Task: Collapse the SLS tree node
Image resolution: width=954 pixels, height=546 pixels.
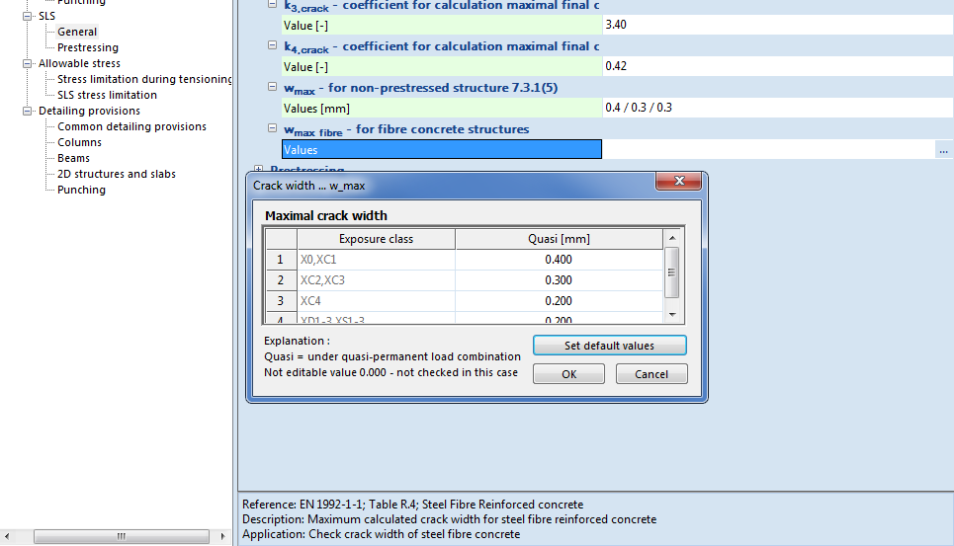Action: pyautogui.click(x=28, y=16)
